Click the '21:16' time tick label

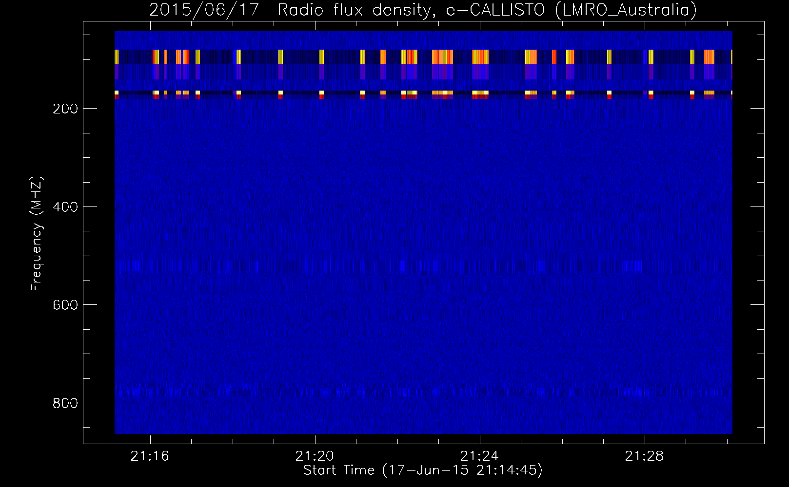click(150, 456)
